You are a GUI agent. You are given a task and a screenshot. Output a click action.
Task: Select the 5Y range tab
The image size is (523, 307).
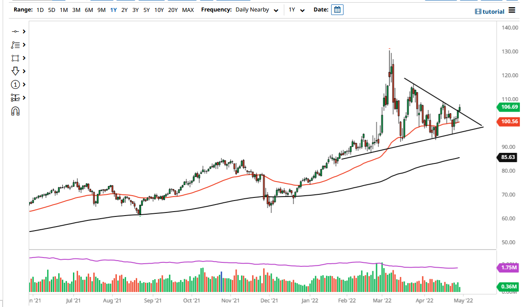click(146, 10)
